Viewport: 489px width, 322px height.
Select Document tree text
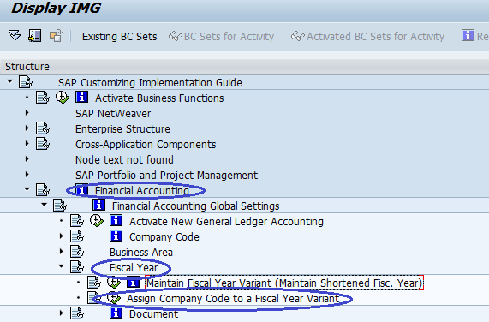[x=153, y=314]
